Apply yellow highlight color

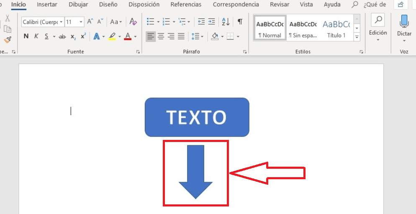pos(112,36)
